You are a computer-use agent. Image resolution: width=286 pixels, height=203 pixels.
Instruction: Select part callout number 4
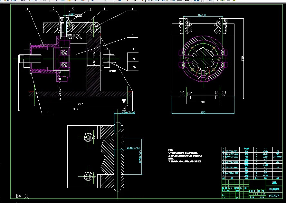click(90, 9)
